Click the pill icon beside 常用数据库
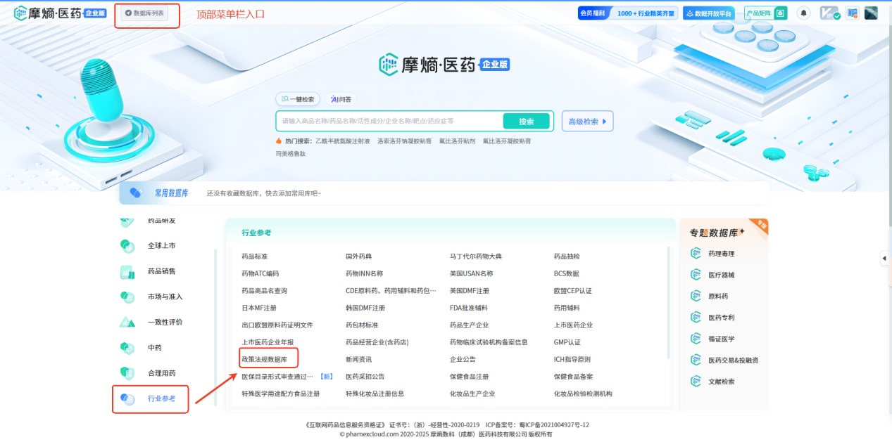Viewport: 892px width, 442px height. [136, 193]
